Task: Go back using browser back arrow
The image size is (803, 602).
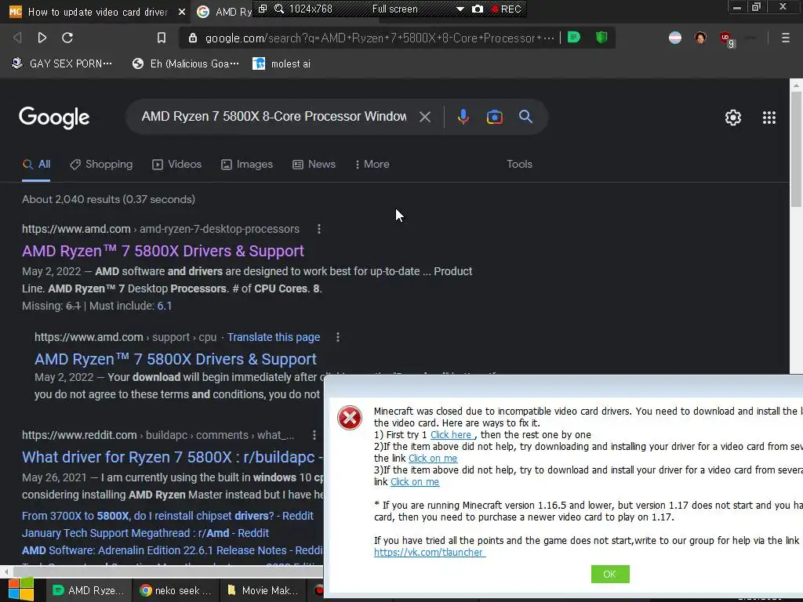Action: pos(17,38)
